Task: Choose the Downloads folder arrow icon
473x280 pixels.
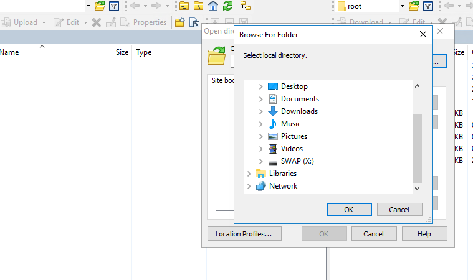Action: click(272, 111)
